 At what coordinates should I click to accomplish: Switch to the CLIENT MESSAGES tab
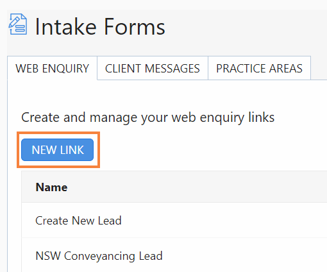click(153, 68)
